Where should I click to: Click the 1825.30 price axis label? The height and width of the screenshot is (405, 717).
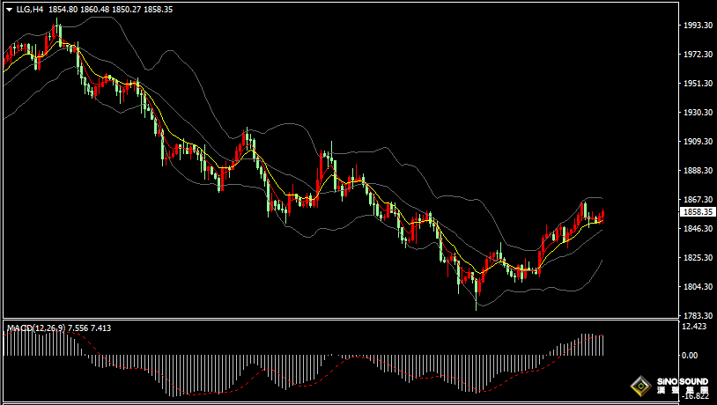coord(697,257)
